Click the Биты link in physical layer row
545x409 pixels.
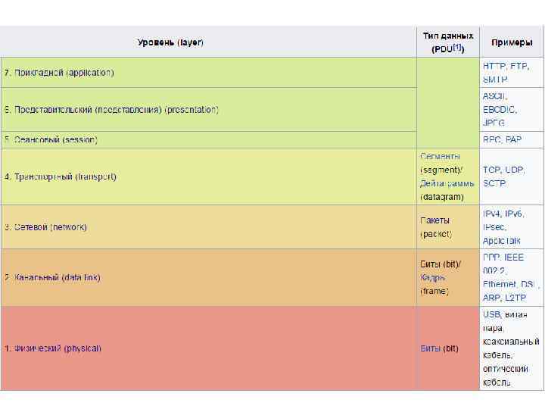point(431,348)
